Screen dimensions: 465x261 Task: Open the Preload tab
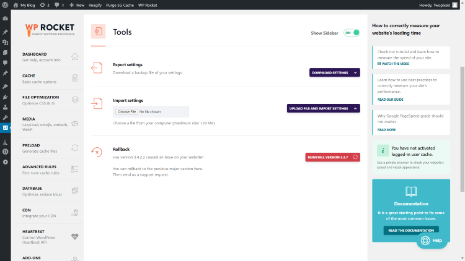(50, 148)
